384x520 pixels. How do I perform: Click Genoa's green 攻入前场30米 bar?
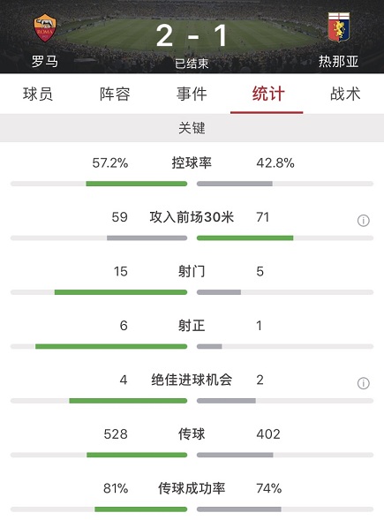point(245,237)
